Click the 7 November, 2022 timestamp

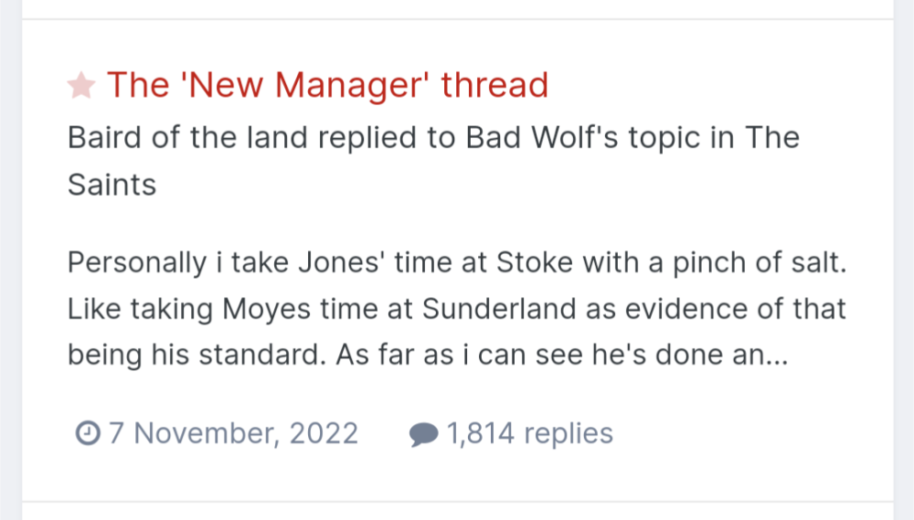pos(233,432)
